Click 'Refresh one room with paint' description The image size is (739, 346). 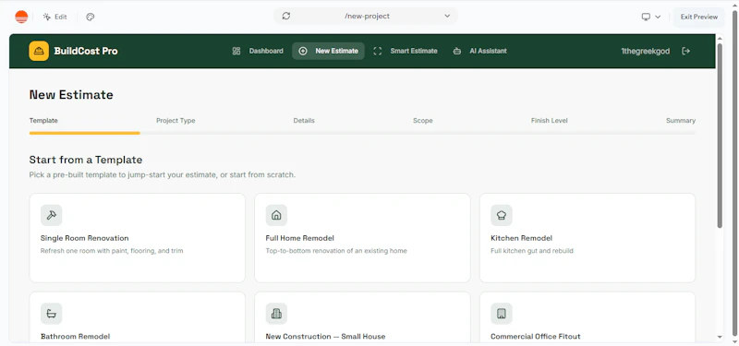pos(112,251)
